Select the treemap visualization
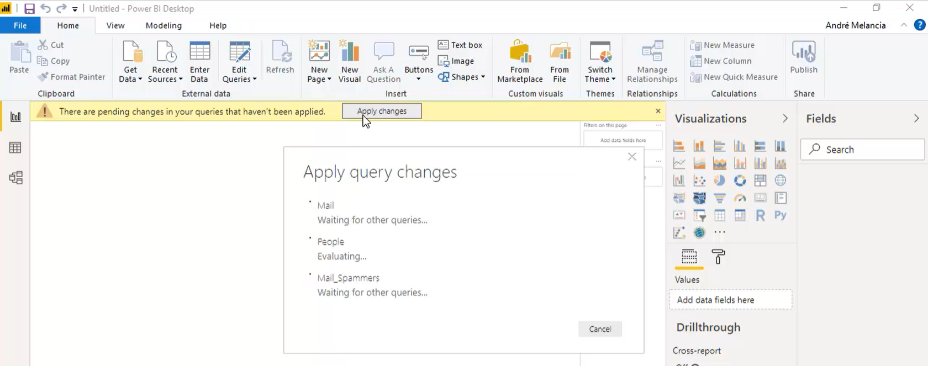928x366 pixels. (760, 181)
